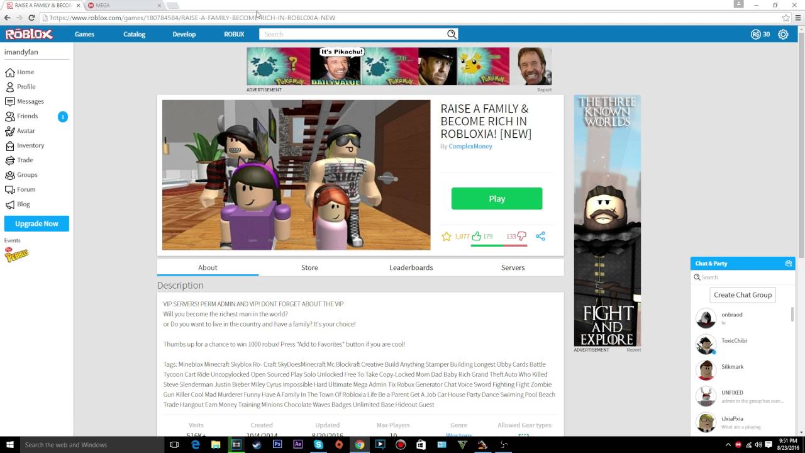Open chat with Silkmark

(740, 370)
